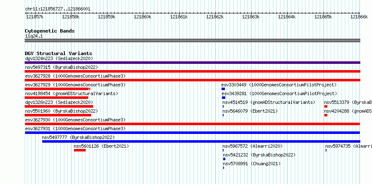
Task: Click the dgv1324n223 (Sedlazeck2020) variant label
Action: 59,58
